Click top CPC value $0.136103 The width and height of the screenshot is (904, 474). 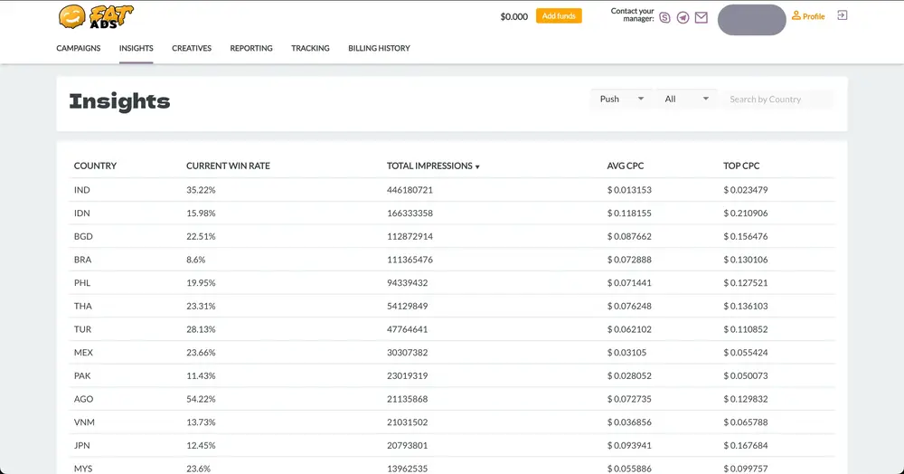(x=746, y=306)
